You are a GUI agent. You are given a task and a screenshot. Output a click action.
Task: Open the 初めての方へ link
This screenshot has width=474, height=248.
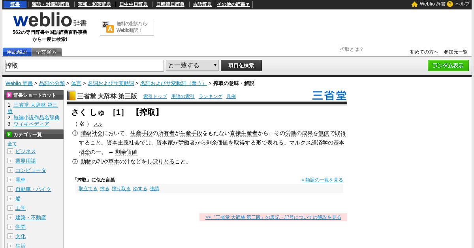click(424, 52)
